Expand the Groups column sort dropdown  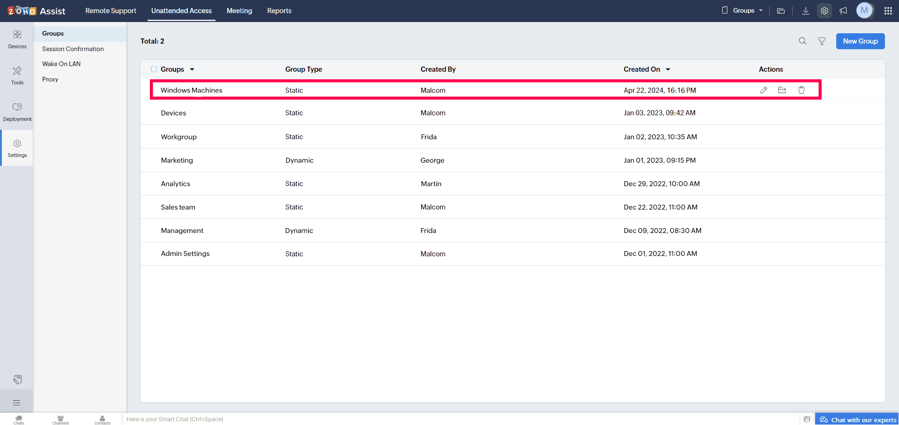point(192,69)
